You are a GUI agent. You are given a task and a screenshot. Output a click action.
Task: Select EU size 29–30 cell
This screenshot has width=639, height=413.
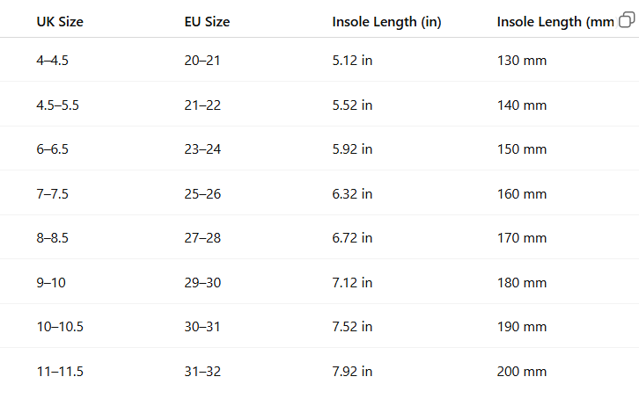pos(202,282)
